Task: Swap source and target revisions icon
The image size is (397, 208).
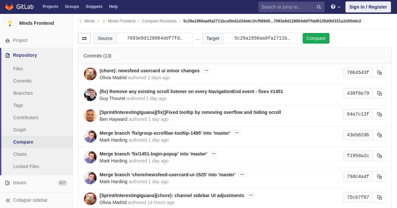Action: pos(84,38)
